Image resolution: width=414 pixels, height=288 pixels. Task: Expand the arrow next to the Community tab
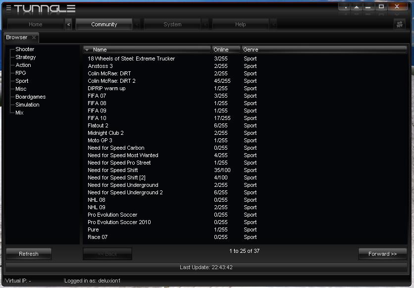137,24
